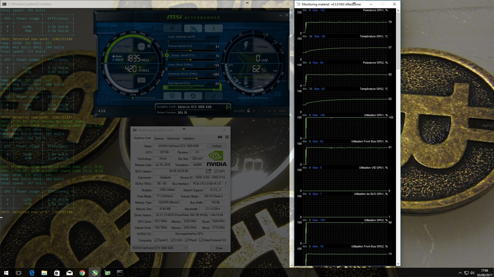Open the GPU-Z hamburger menu
Screen dimensions: 494x277
tap(227, 137)
